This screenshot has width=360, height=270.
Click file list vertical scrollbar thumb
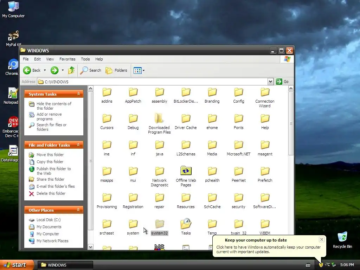pyautogui.click(x=291, y=123)
